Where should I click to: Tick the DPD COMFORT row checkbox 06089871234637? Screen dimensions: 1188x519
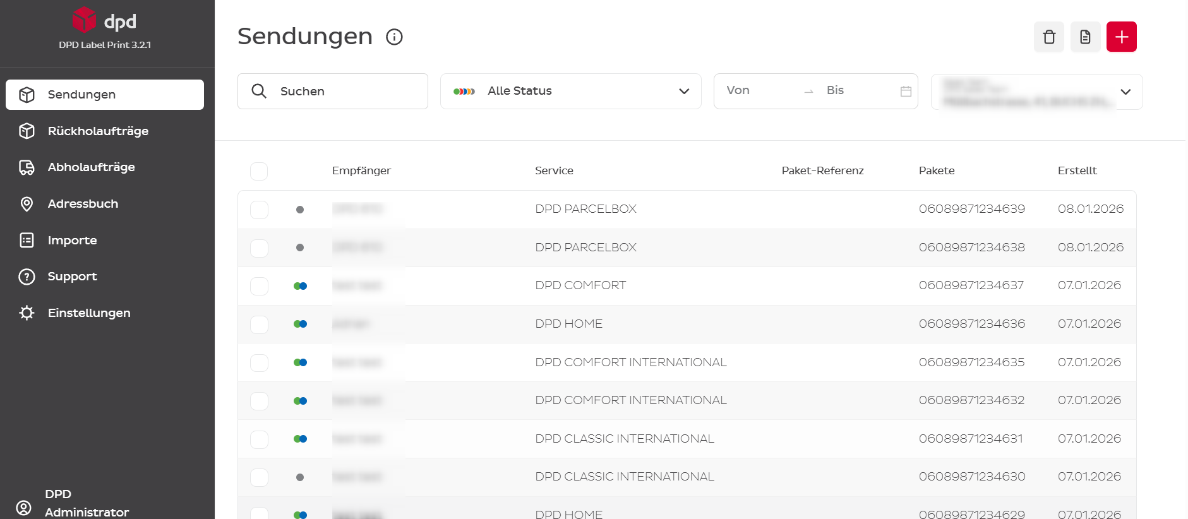(259, 286)
